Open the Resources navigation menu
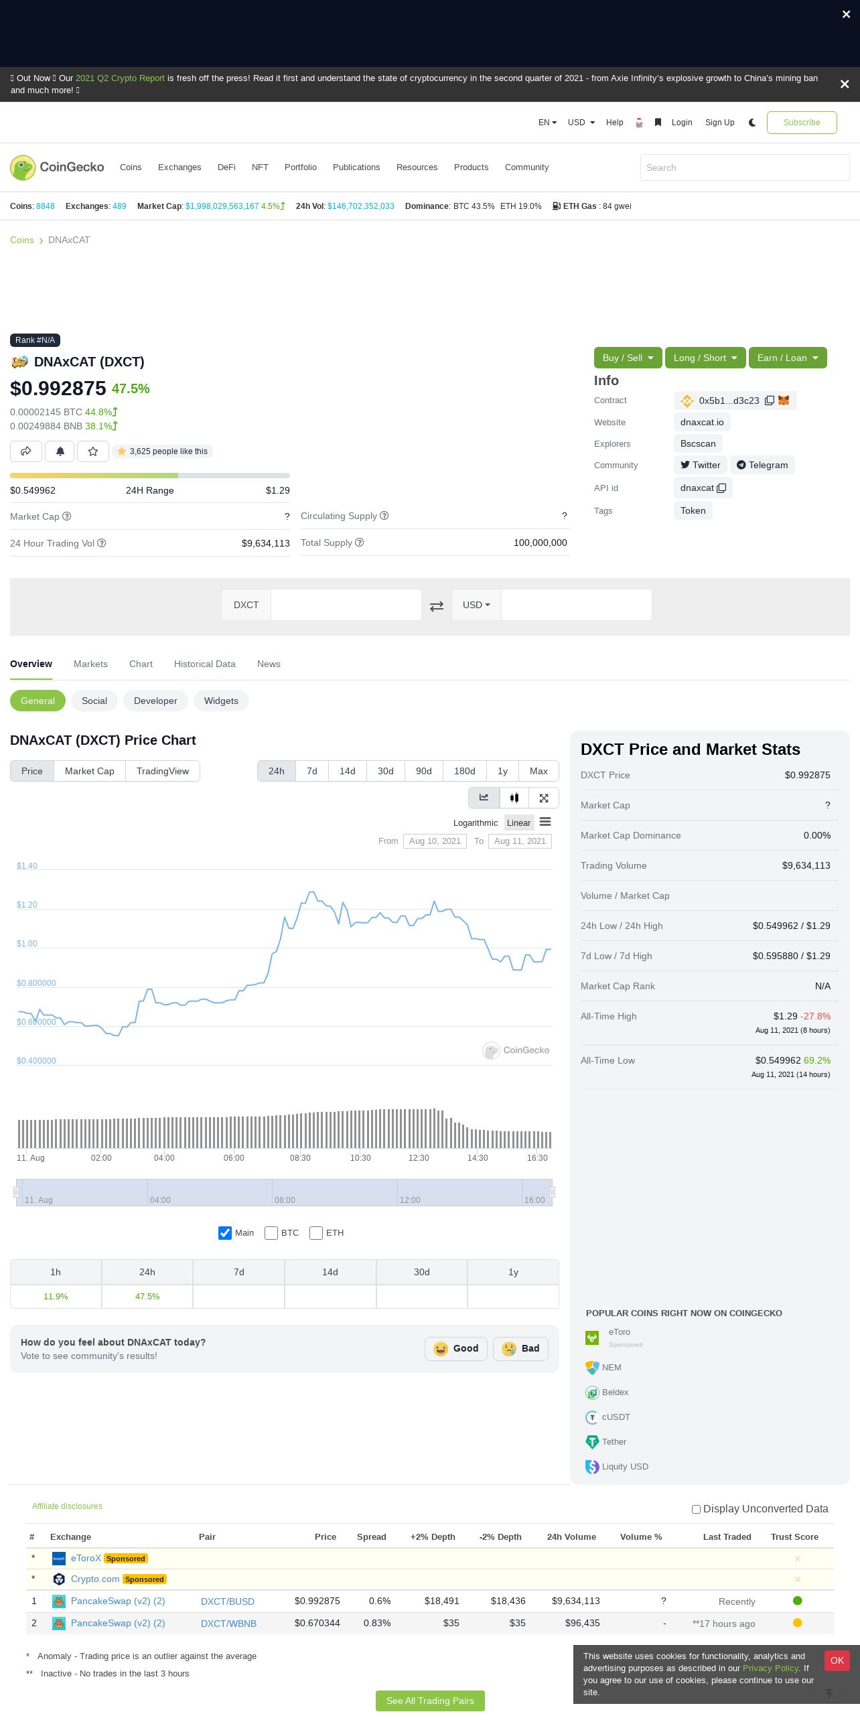The height and width of the screenshot is (1720, 860). pyautogui.click(x=417, y=167)
